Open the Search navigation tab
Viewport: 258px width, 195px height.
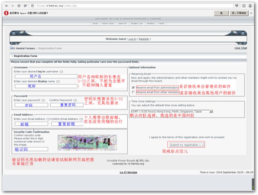pos(151,23)
